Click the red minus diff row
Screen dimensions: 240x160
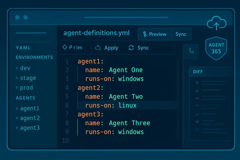click(211, 98)
